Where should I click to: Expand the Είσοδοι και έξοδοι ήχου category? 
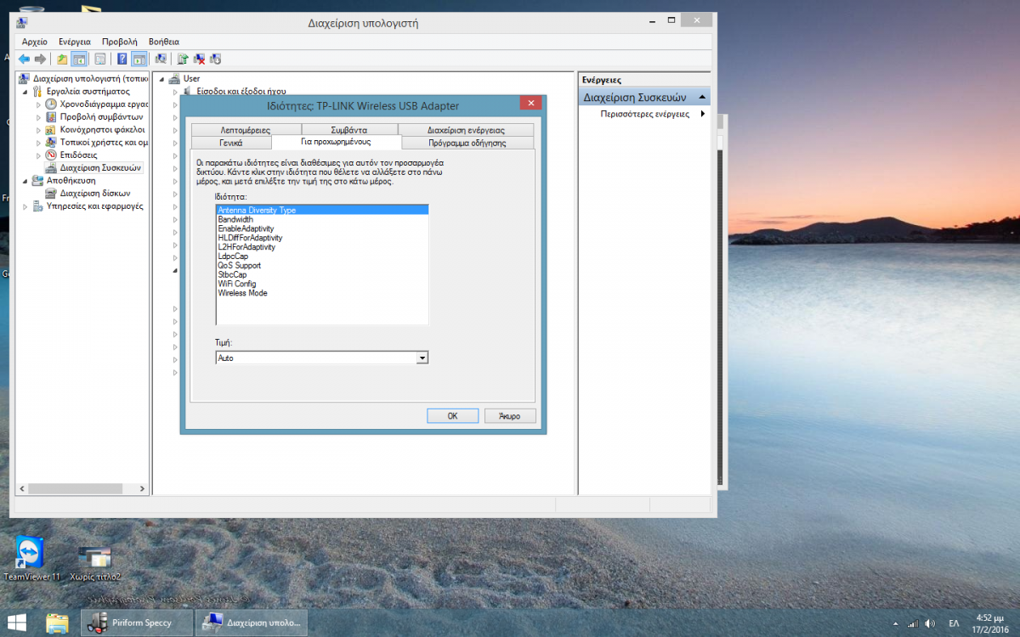coord(176,91)
